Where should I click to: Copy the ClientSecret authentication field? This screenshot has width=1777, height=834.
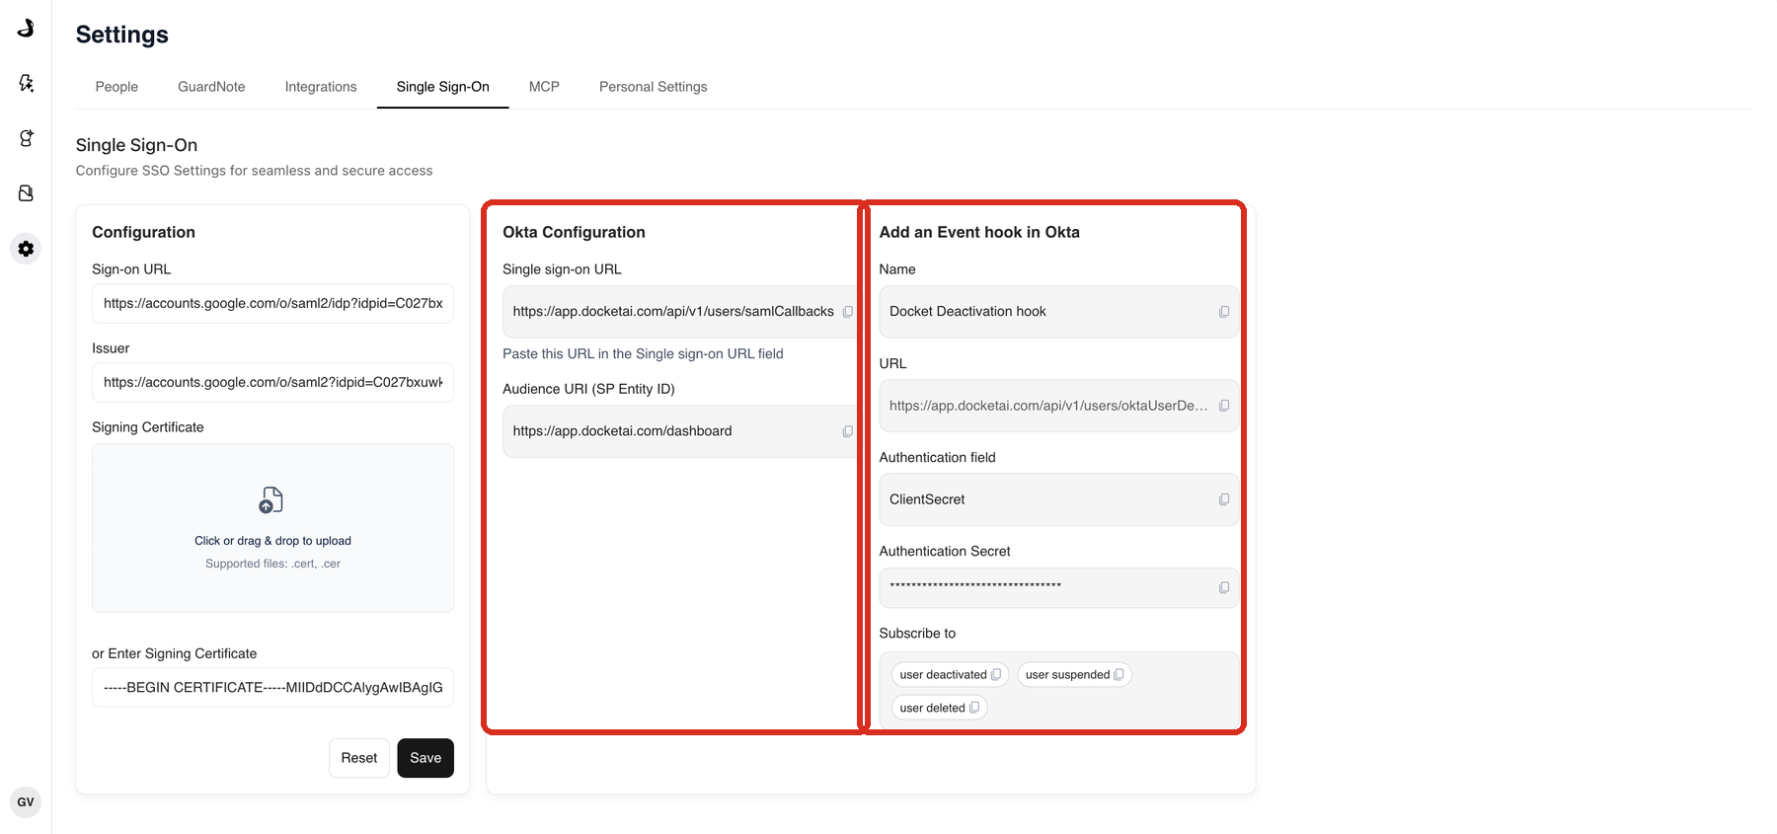1224,499
